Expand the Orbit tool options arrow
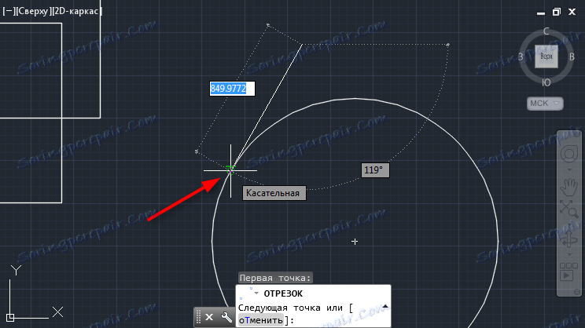The height and width of the screenshot is (328, 585). point(569,255)
